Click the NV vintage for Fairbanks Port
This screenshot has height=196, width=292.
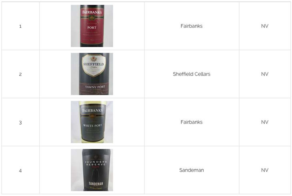pos(265,26)
